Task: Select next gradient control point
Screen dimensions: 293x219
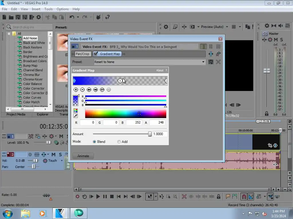Action: pos(96,90)
